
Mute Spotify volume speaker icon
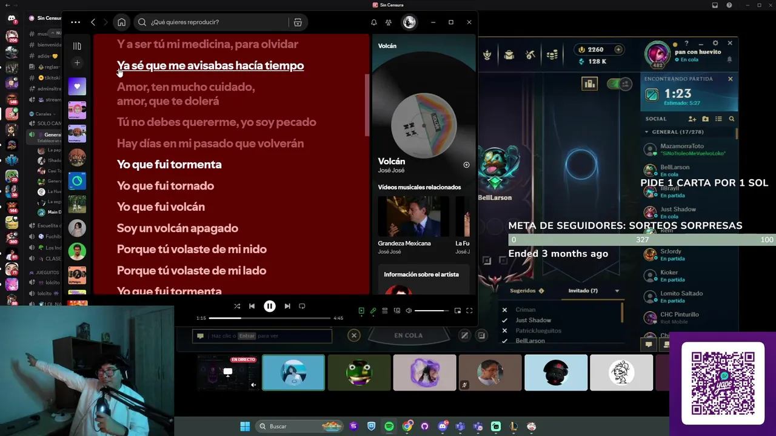[409, 311]
